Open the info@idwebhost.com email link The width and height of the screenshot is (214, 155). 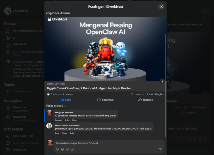[x=26, y=143]
